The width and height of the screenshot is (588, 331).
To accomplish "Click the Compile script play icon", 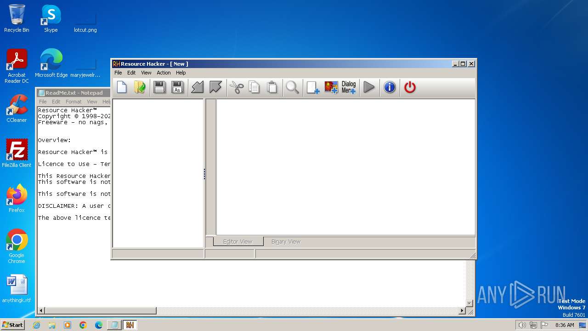I will [369, 87].
